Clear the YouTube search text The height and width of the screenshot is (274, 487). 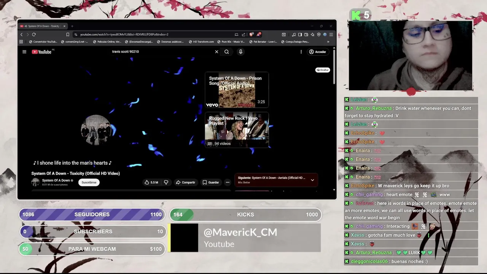[216, 52]
